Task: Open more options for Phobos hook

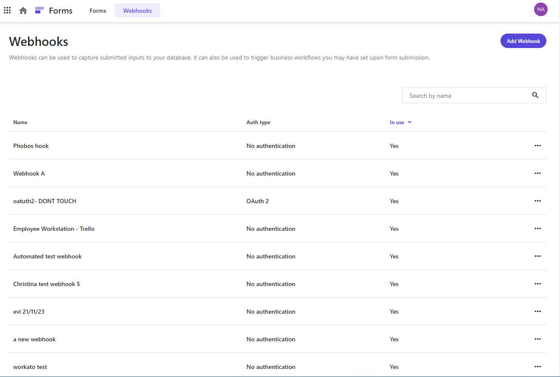Action: point(537,146)
